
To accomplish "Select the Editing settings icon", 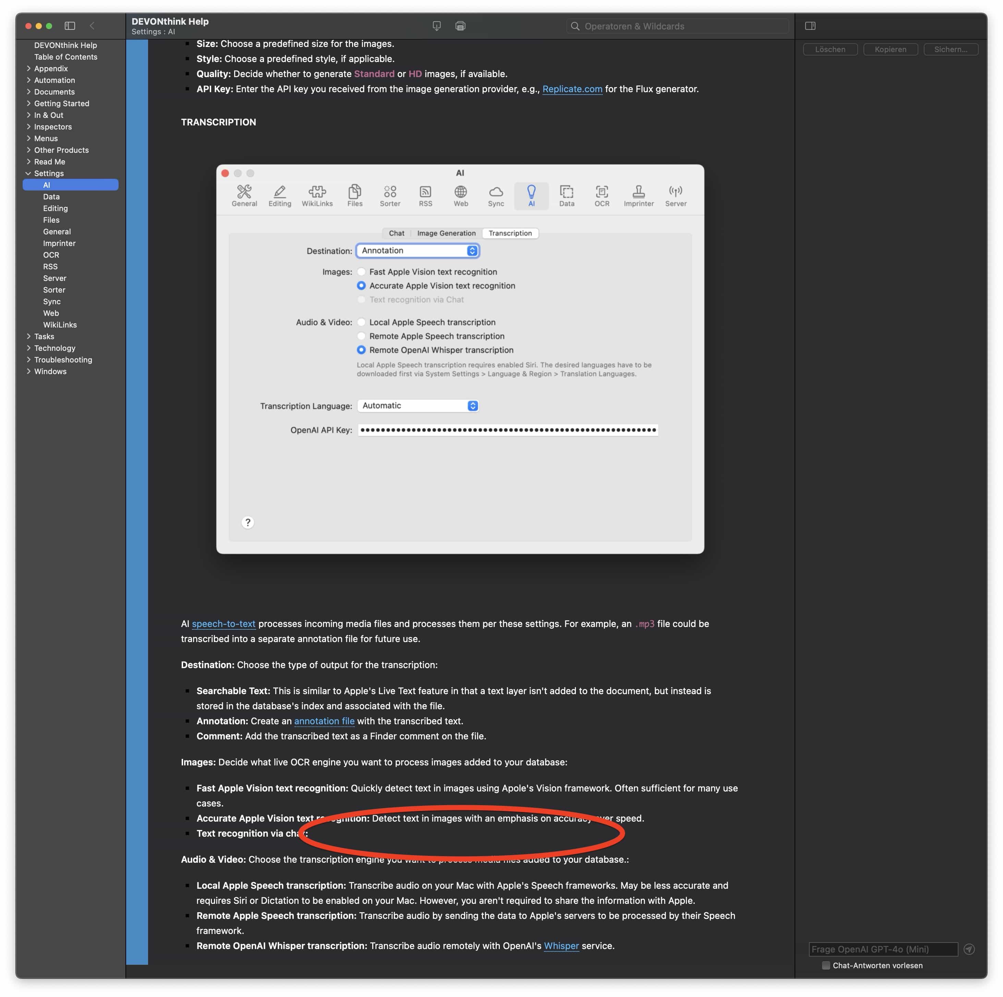I will tap(280, 196).
